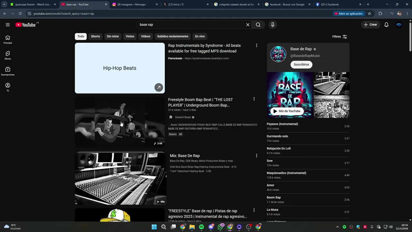The height and width of the screenshot is (232, 412).
Task: Open Spotify from the taskbar
Action: pyautogui.click(x=201, y=227)
